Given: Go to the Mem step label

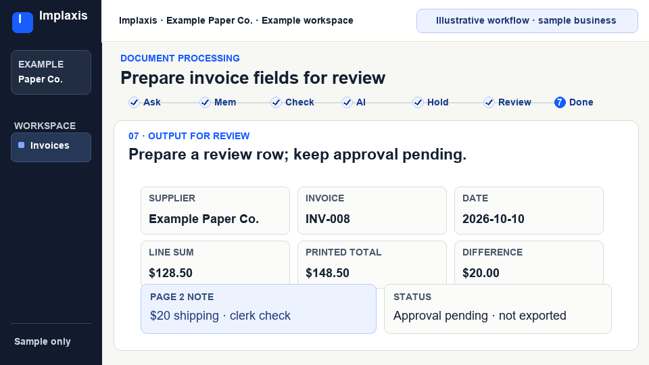Looking at the screenshot, I should point(225,102).
